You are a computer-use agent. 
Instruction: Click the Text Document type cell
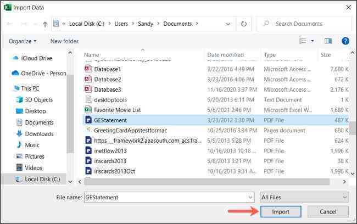[283, 100]
